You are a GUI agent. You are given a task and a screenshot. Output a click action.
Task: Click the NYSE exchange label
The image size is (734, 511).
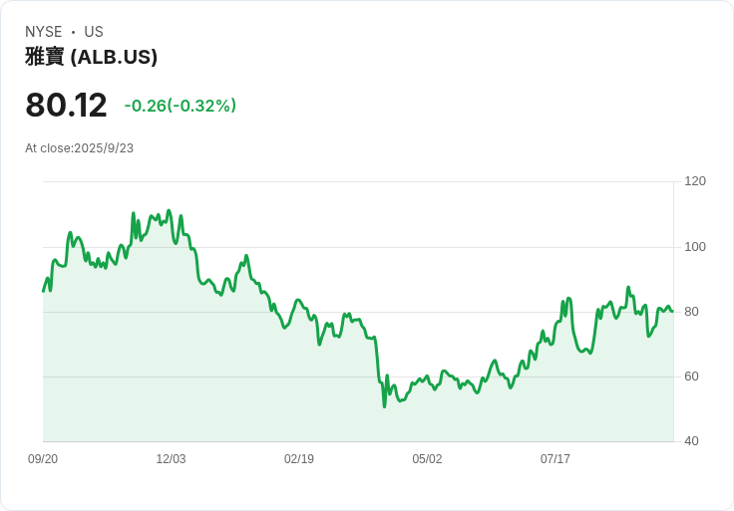click(44, 32)
